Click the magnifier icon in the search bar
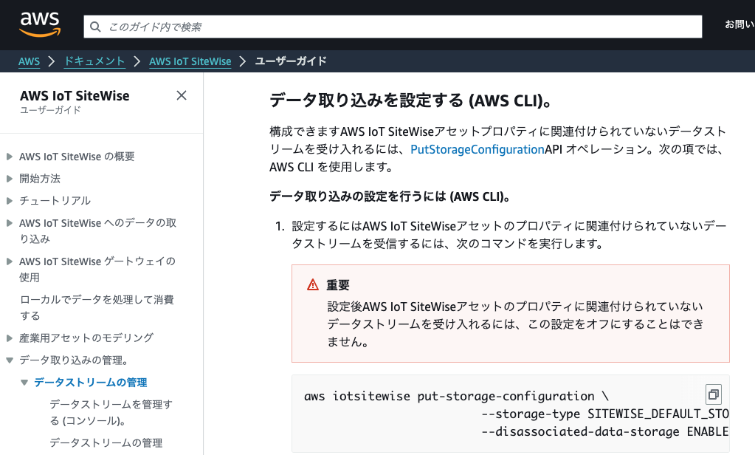755x455 pixels. pyautogui.click(x=96, y=27)
